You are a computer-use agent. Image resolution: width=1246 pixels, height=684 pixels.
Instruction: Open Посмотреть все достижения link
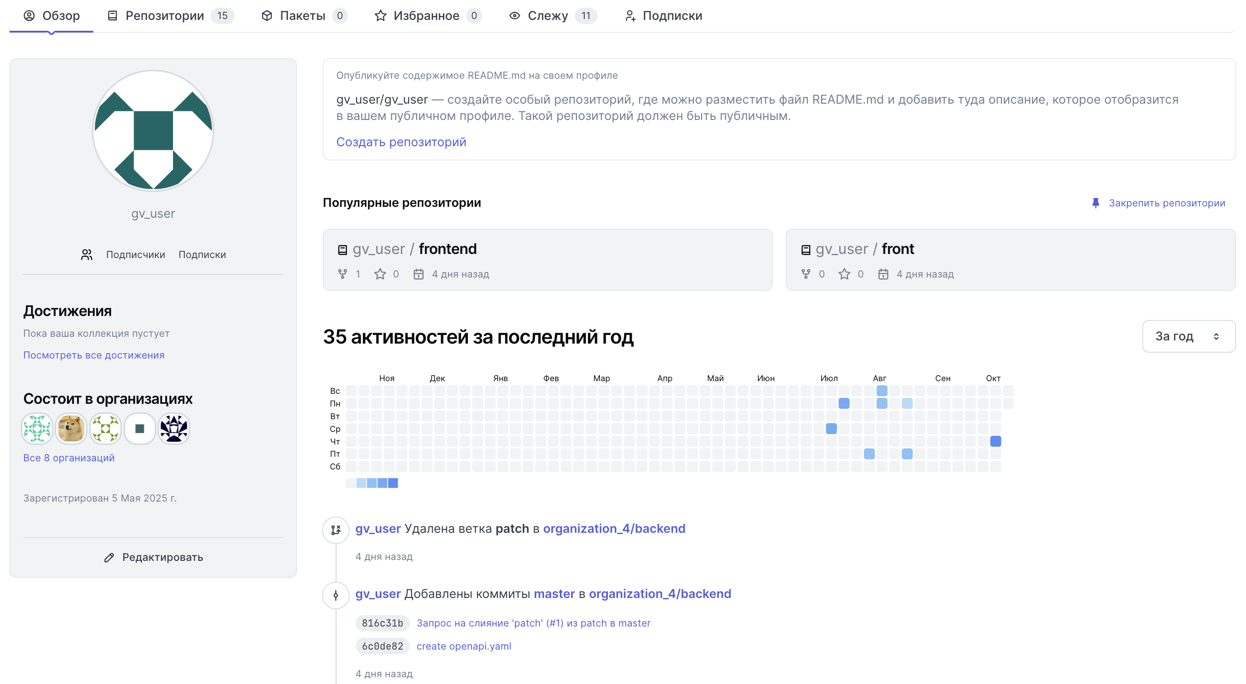pyautogui.click(x=94, y=355)
